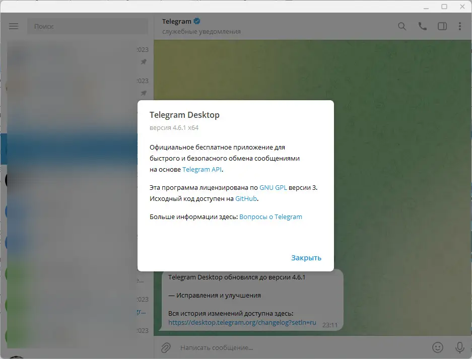The height and width of the screenshot is (359, 472).
Task: Start a call with phone icon
Action: tap(422, 27)
